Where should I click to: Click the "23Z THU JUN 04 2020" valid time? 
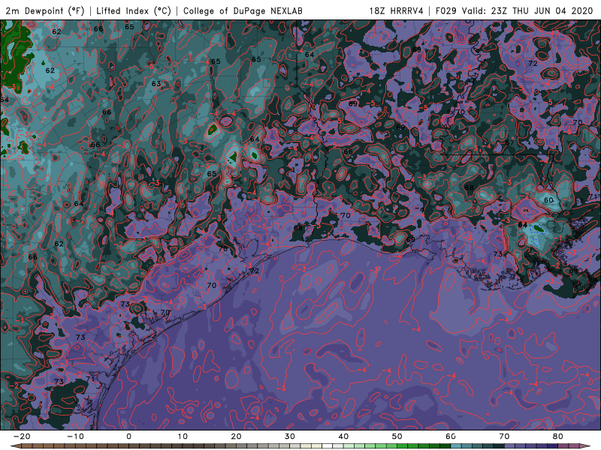coord(542,10)
